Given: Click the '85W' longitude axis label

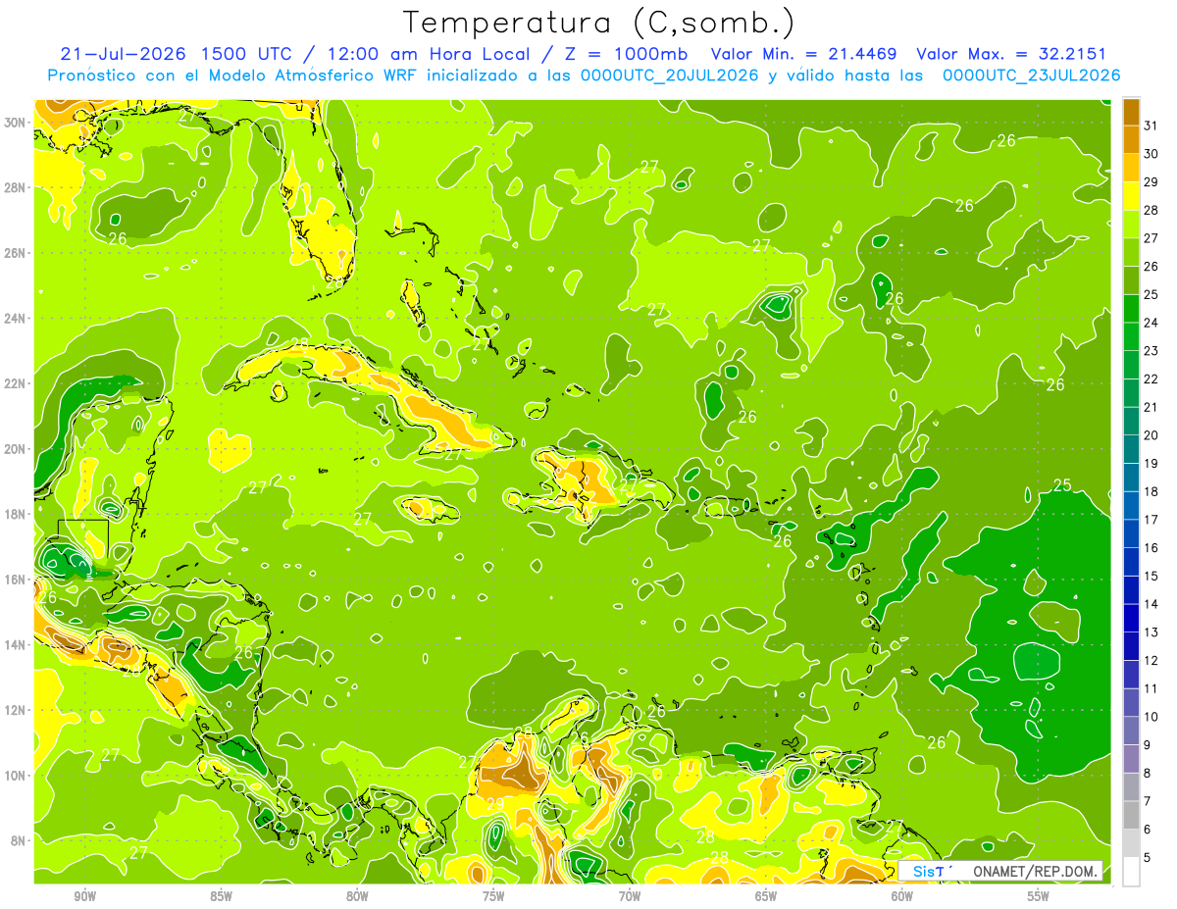Looking at the screenshot, I should (x=221, y=896).
